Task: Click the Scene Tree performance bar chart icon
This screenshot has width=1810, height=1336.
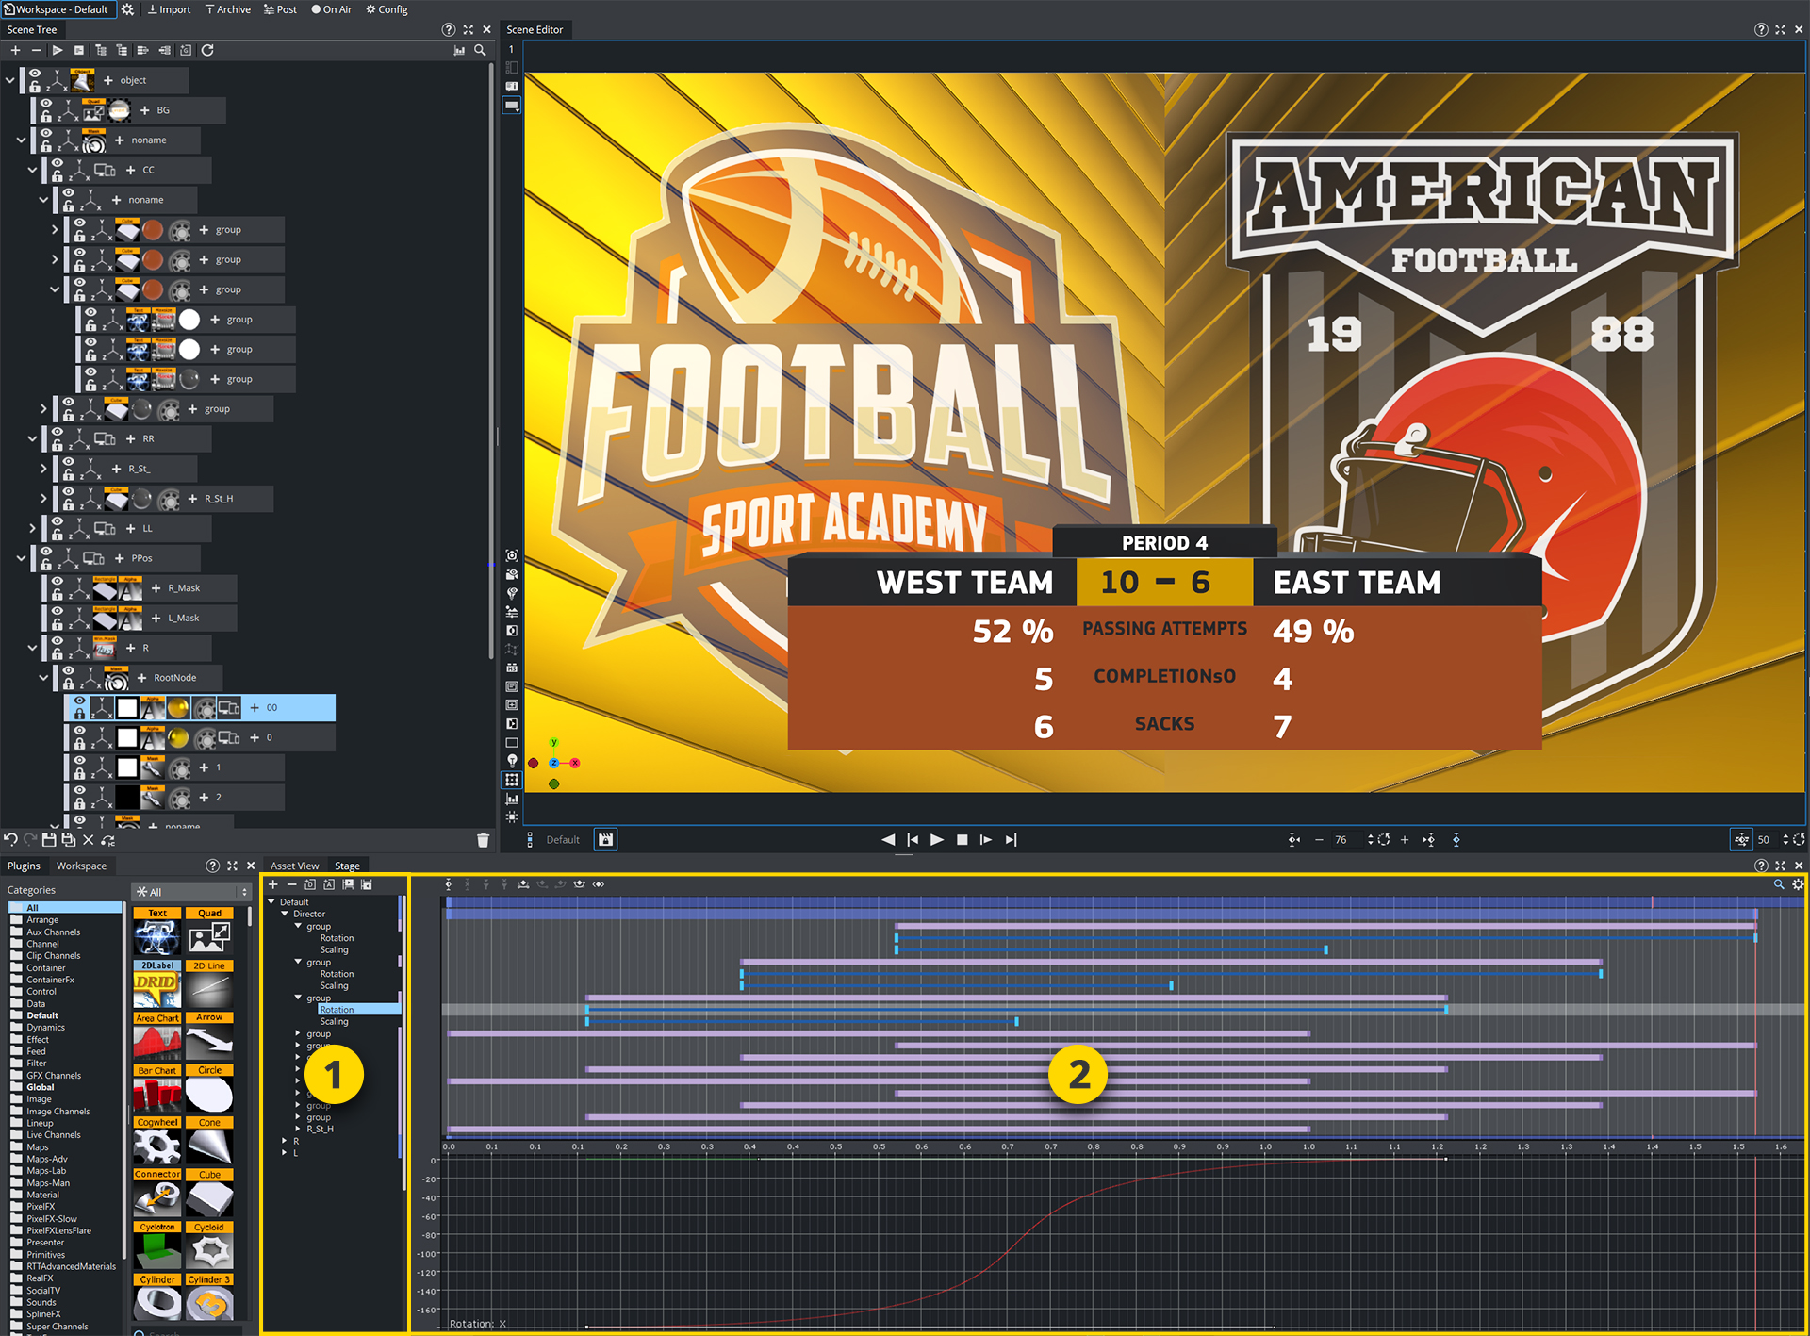Action: 459,50
